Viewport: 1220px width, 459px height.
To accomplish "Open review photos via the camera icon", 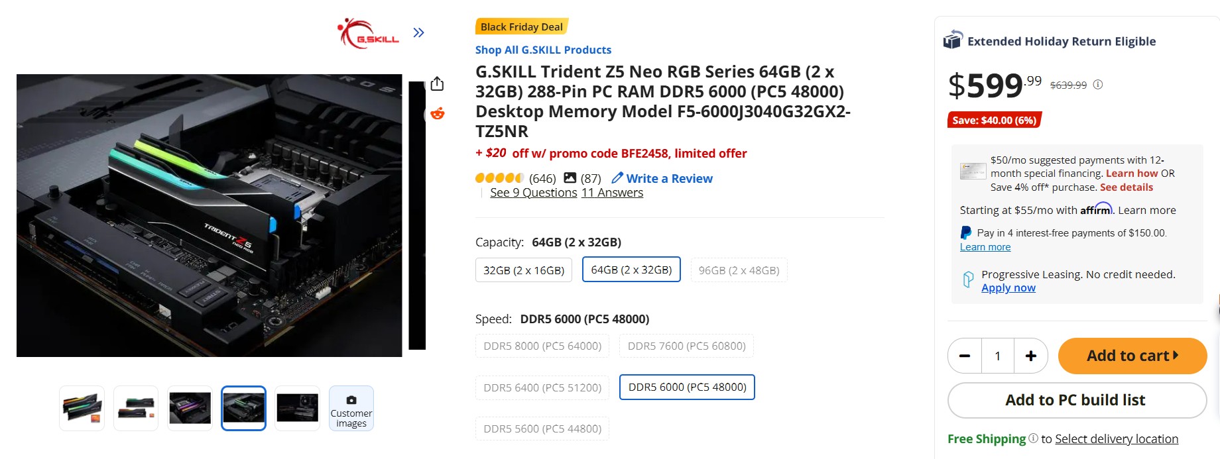I will [x=570, y=178].
